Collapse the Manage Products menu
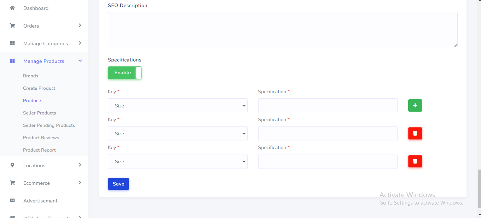 coord(80,61)
